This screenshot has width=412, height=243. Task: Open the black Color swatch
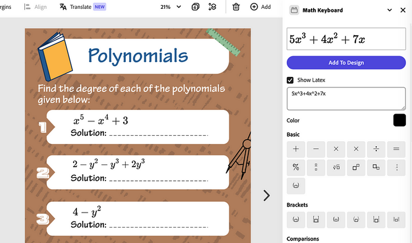399,120
